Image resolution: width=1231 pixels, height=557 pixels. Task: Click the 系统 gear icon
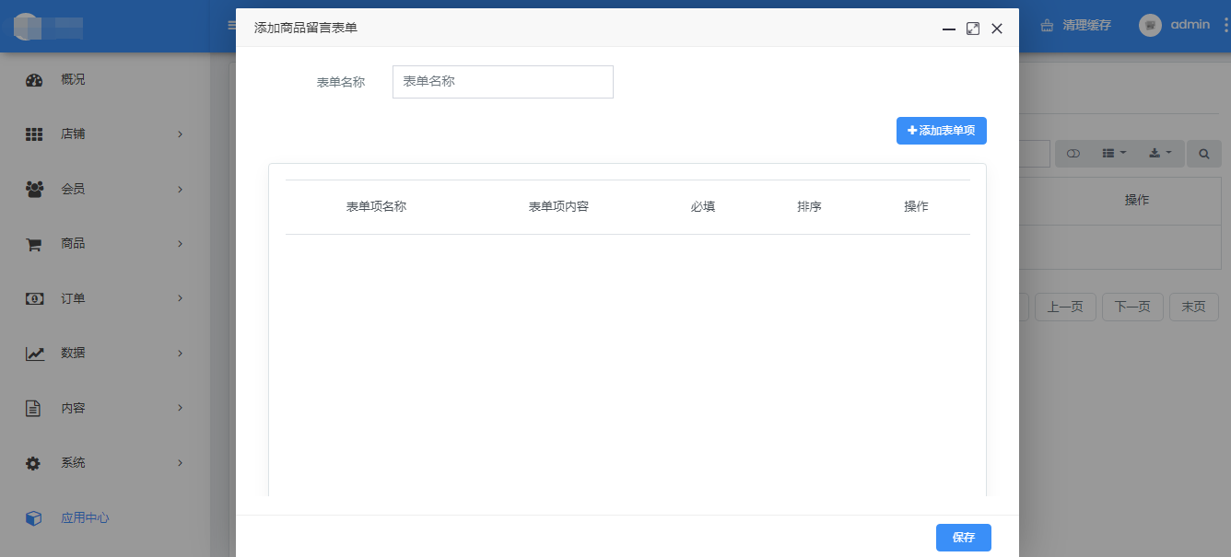click(34, 463)
